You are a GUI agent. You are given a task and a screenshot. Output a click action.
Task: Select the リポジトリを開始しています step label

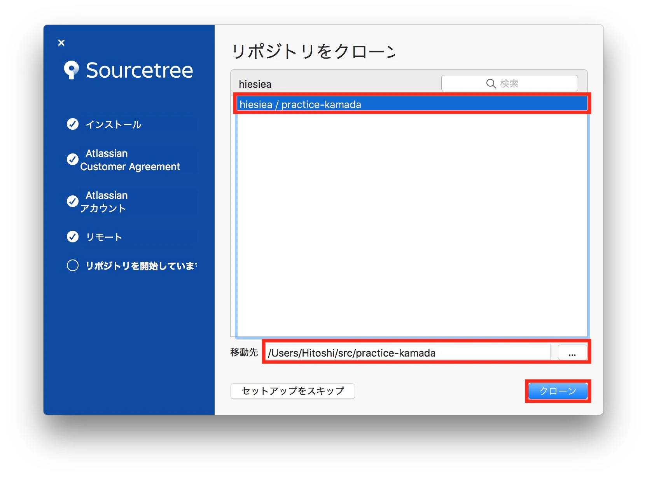pos(142,266)
